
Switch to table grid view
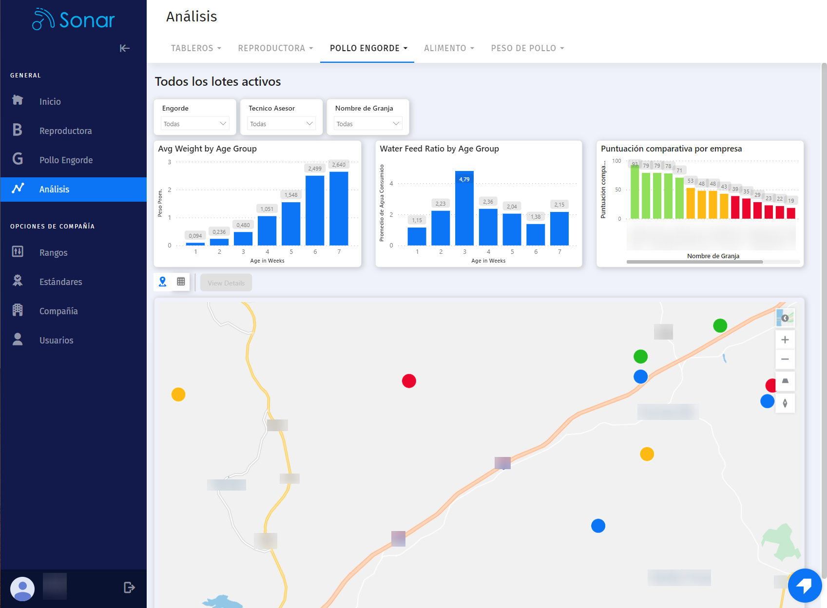pos(181,282)
